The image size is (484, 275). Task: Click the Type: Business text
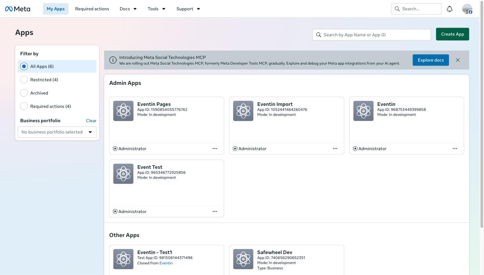270,268
